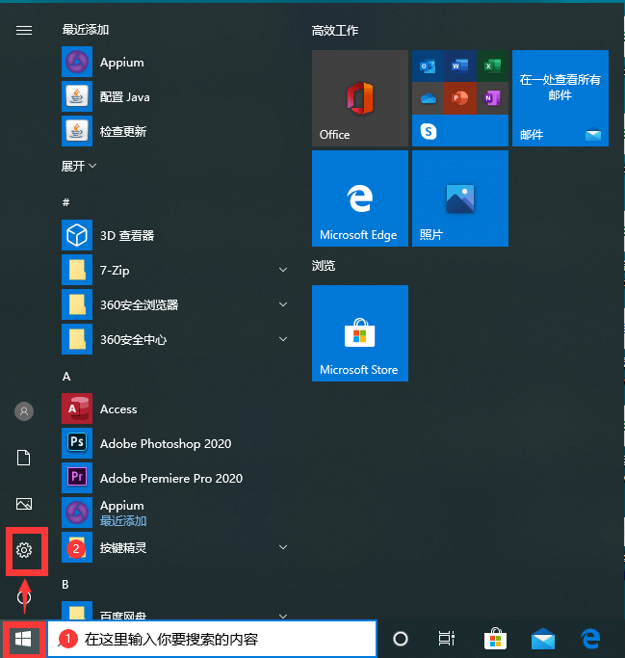Click the taskbar search box

click(x=212, y=639)
